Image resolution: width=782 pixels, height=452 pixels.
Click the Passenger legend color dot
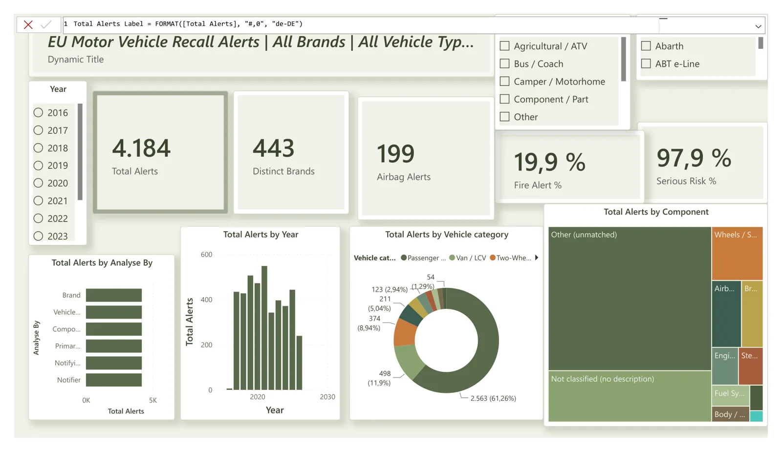coord(404,258)
